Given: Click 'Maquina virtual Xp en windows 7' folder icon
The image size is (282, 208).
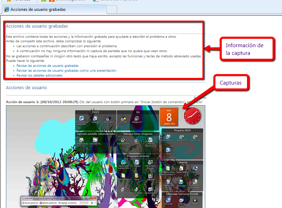Looking at the screenshot, I should (x=168, y=168).
